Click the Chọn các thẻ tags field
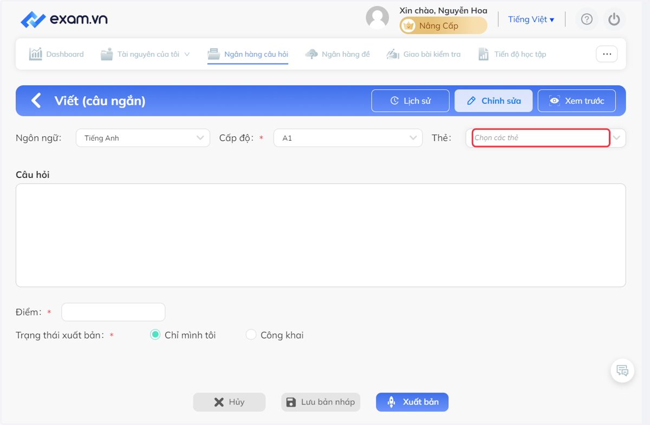The image size is (650, 425). click(x=541, y=138)
